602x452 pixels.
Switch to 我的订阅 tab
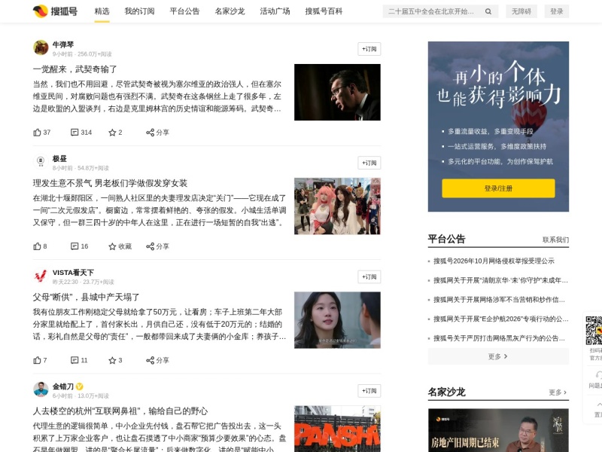(139, 11)
